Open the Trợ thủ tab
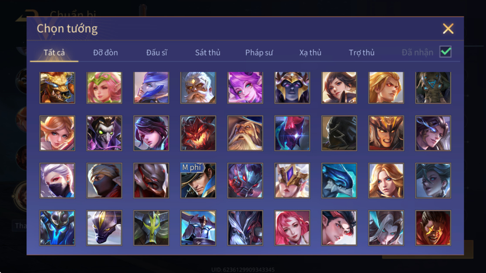The width and height of the screenshot is (486, 273). [x=361, y=53]
